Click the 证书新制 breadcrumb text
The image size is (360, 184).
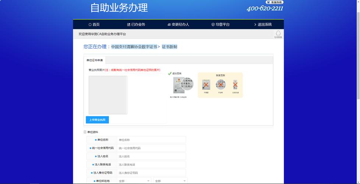click(169, 47)
